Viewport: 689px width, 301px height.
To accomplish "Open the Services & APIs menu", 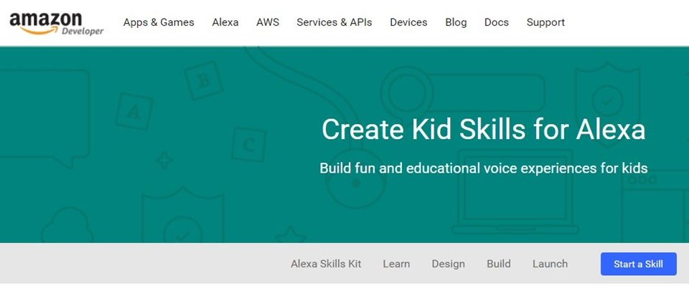I will tap(334, 22).
